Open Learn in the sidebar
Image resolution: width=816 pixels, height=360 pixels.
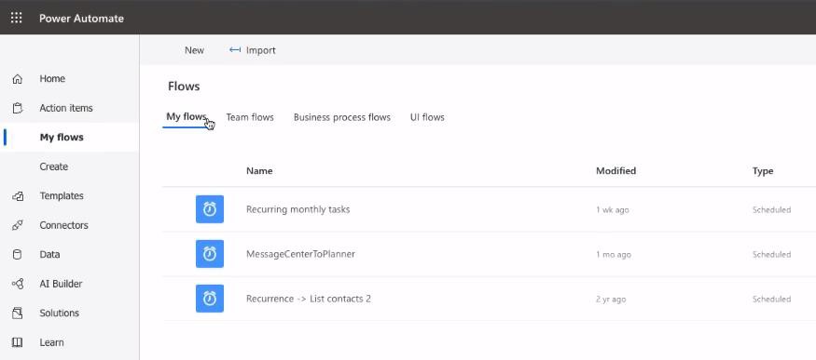click(51, 342)
